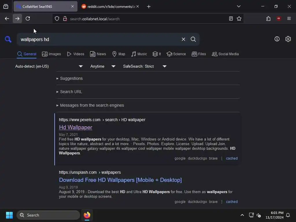Open the extensions puzzle icon
The height and width of the screenshot is (222, 296).
pos(268,18)
